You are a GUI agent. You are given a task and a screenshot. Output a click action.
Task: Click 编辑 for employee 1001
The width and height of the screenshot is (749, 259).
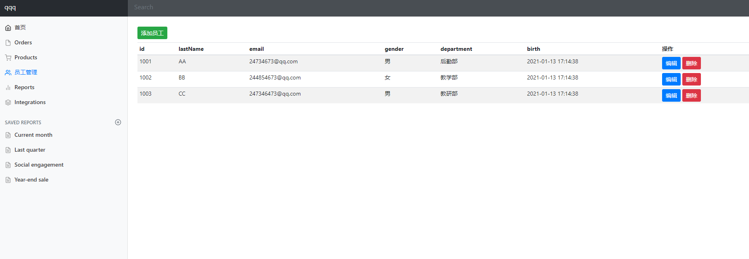671,63
